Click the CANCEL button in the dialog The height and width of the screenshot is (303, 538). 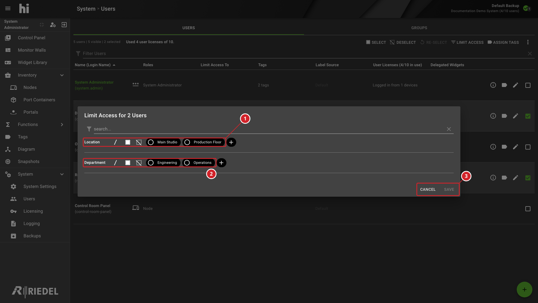pos(428,189)
